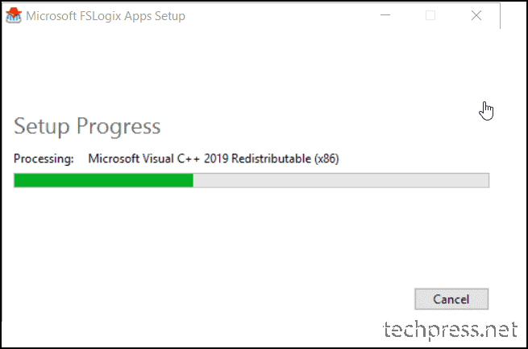Image resolution: width=528 pixels, height=349 pixels.
Task: Close the FSLogix Apps Setup window
Action: pyautogui.click(x=476, y=15)
